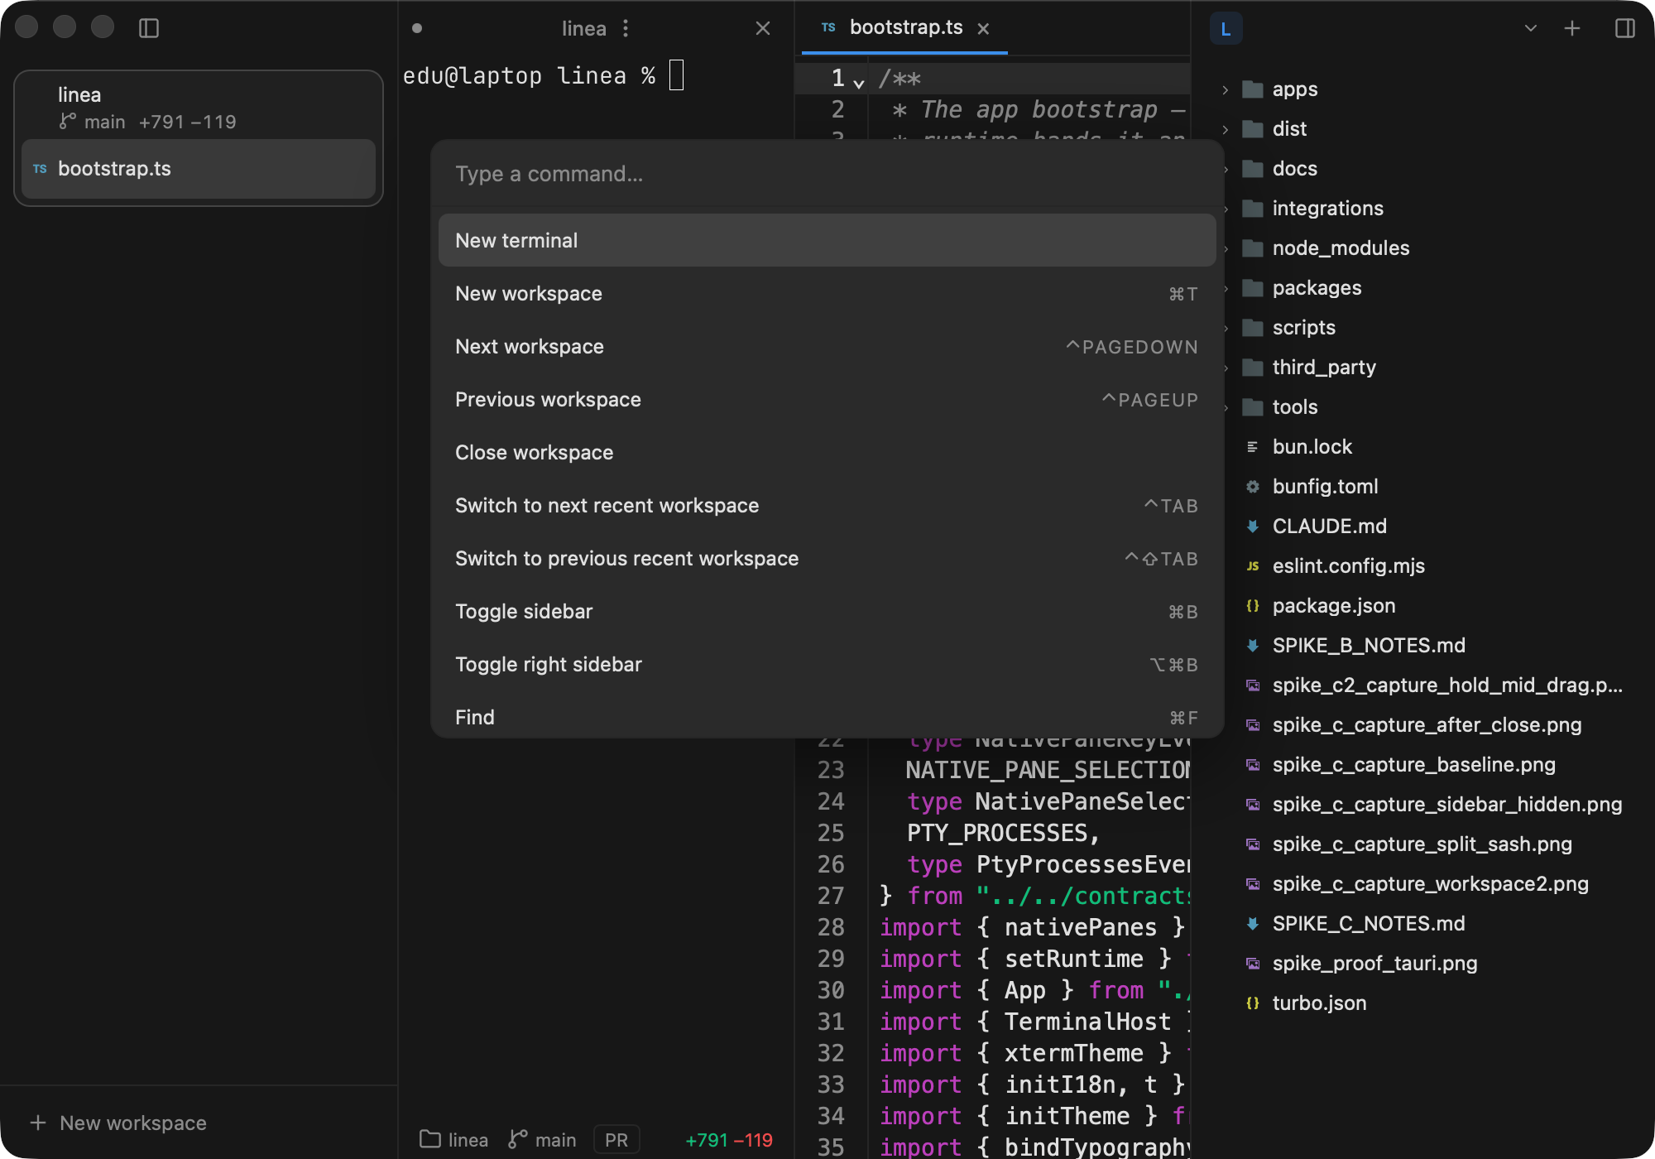Viewport: 1655px width, 1159px height.
Task: Click main branch in status bar
Action: click(x=542, y=1140)
